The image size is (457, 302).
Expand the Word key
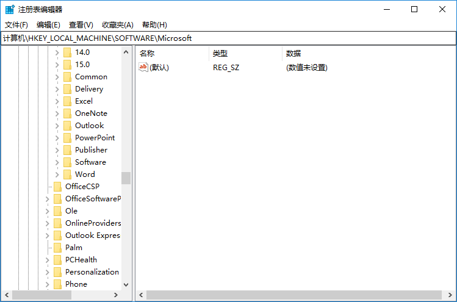pyautogui.click(x=57, y=175)
